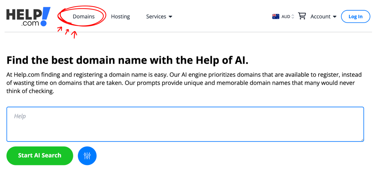The height and width of the screenshot is (180, 375).
Task: Open the search filter settings sliders
Action: tap(87, 156)
